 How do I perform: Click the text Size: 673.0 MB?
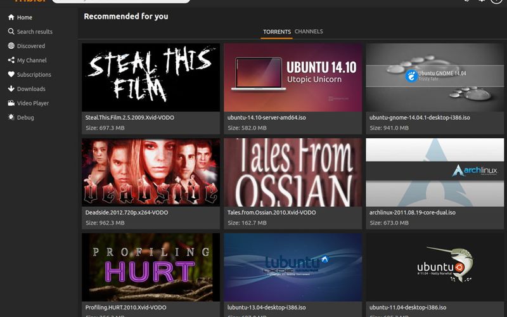click(389, 223)
